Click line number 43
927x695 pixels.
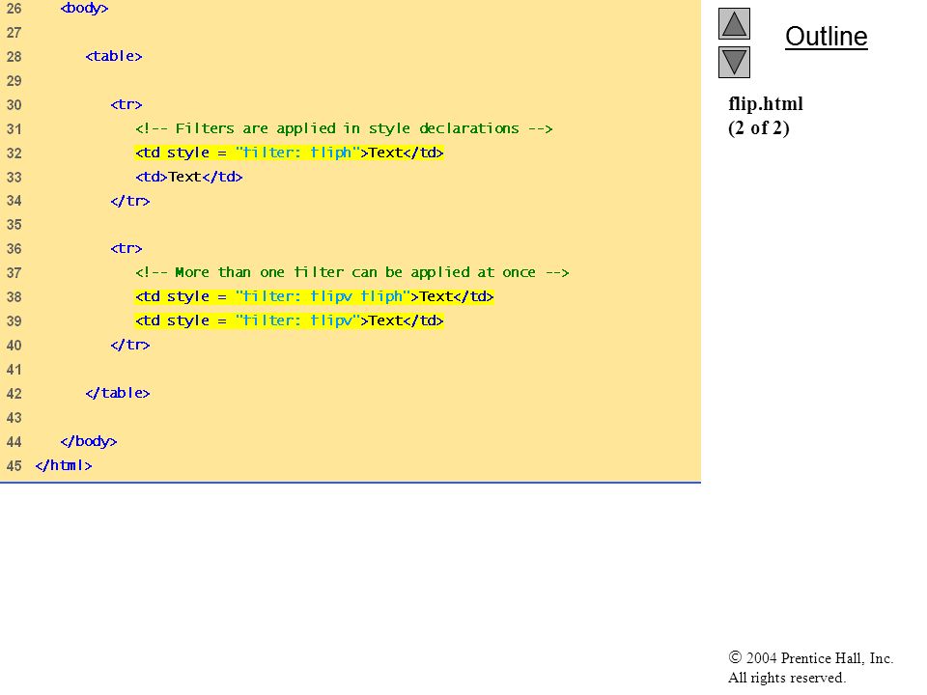(14, 418)
